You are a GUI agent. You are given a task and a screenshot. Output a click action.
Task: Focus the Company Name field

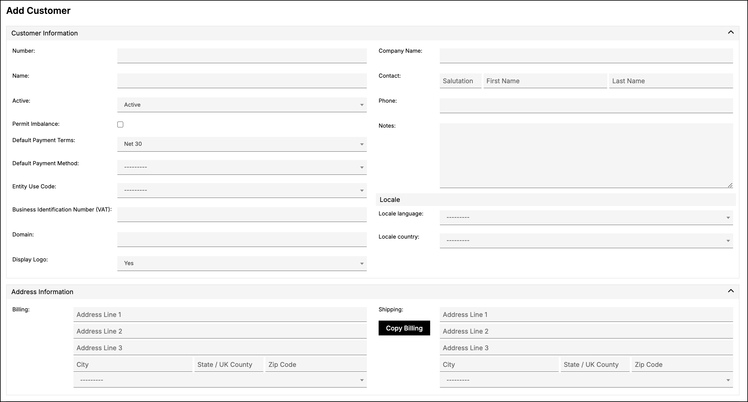point(586,55)
